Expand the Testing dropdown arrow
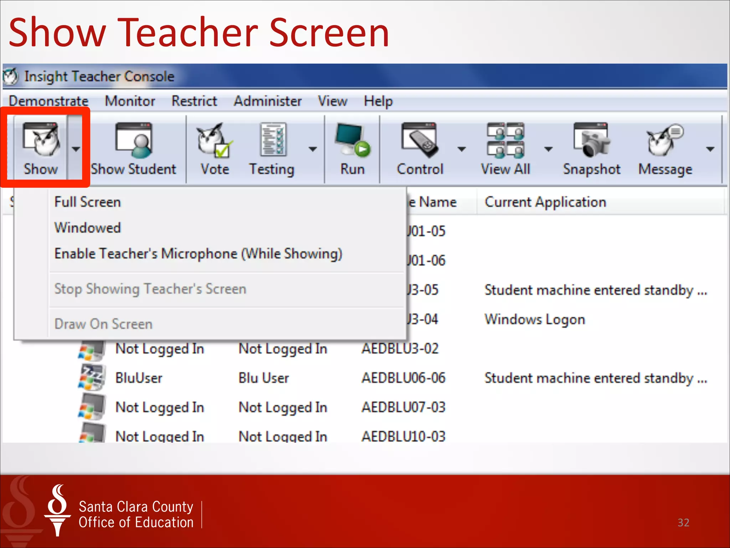The image size is (730, 548). point(313,149)
